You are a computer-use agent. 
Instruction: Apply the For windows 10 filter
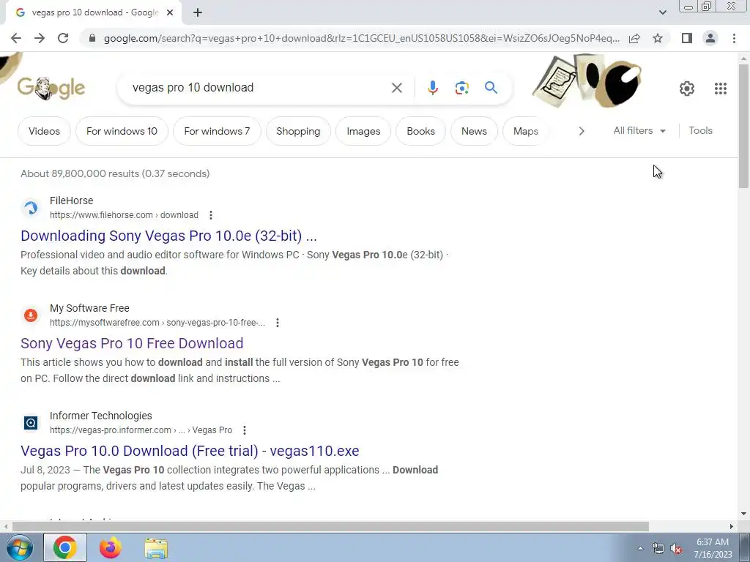click(122, 131)
